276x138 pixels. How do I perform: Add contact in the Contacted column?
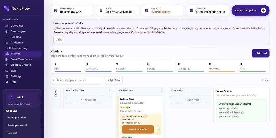(88, 100)
